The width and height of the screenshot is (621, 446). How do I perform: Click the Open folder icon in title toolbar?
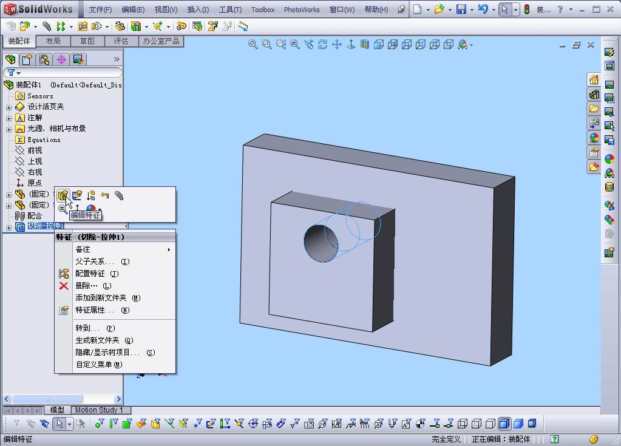point(439,9)
